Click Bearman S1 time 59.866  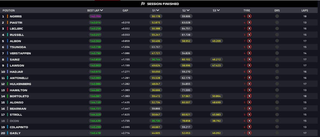pyautogui.click(x=156, y=109)
